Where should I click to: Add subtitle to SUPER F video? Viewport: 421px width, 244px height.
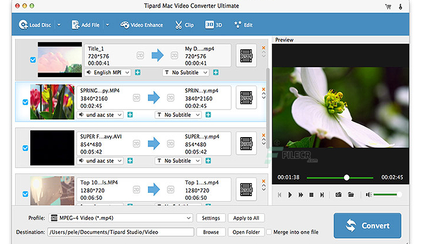coord(208,161)
